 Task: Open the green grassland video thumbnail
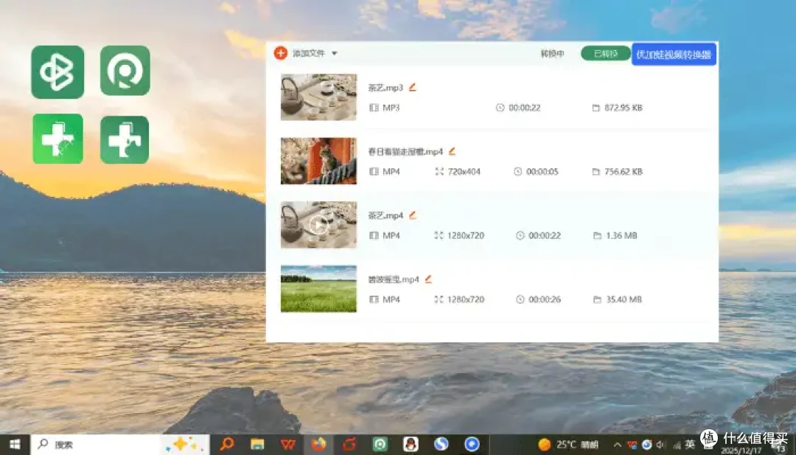[x=319, y=288]
